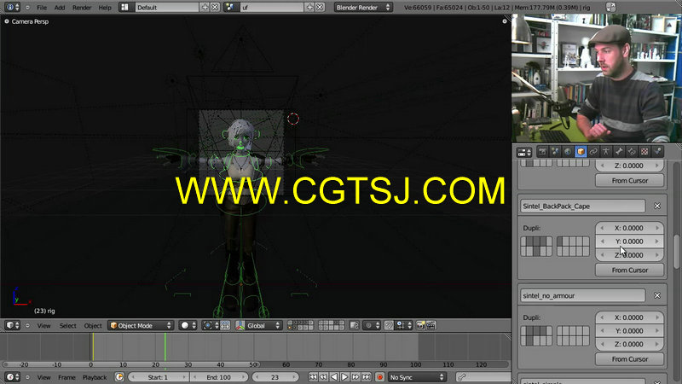Click the topmost From Cursor button
This screenshot has height=384, width=682.
[x=629, y=180]
